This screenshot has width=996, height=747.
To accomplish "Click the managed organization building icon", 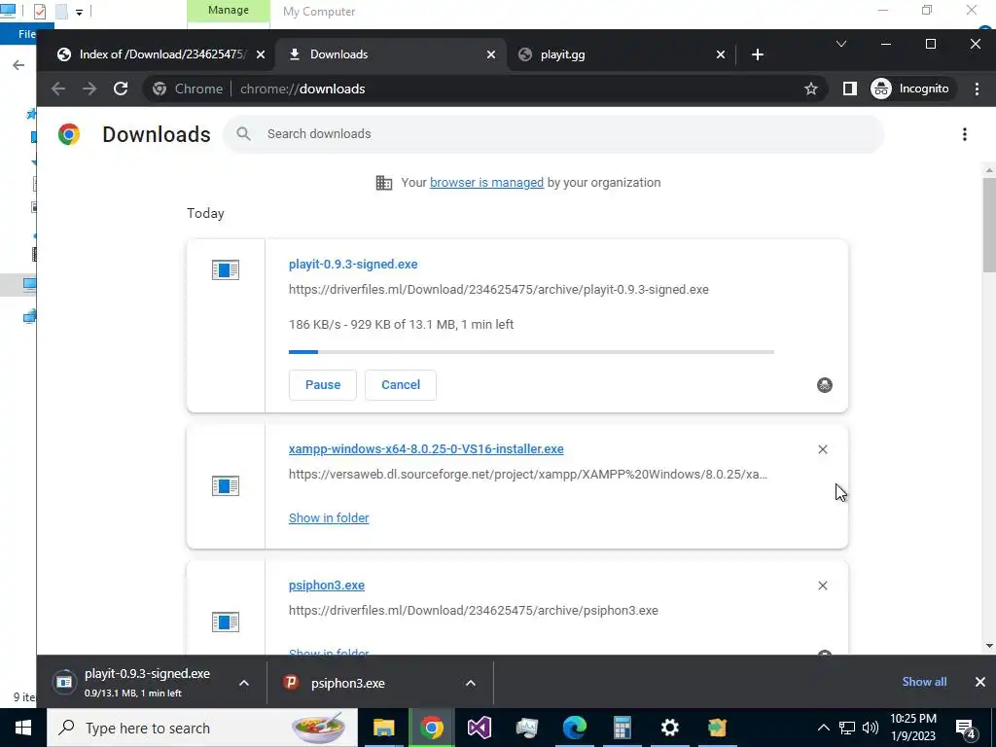I will click(383, 183).
